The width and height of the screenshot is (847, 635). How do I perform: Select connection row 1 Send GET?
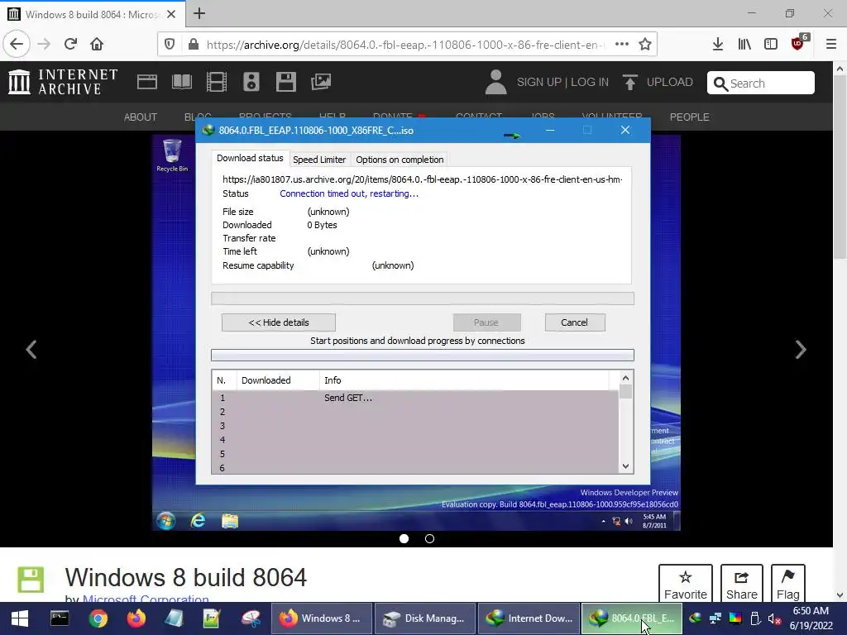(415, 398)
